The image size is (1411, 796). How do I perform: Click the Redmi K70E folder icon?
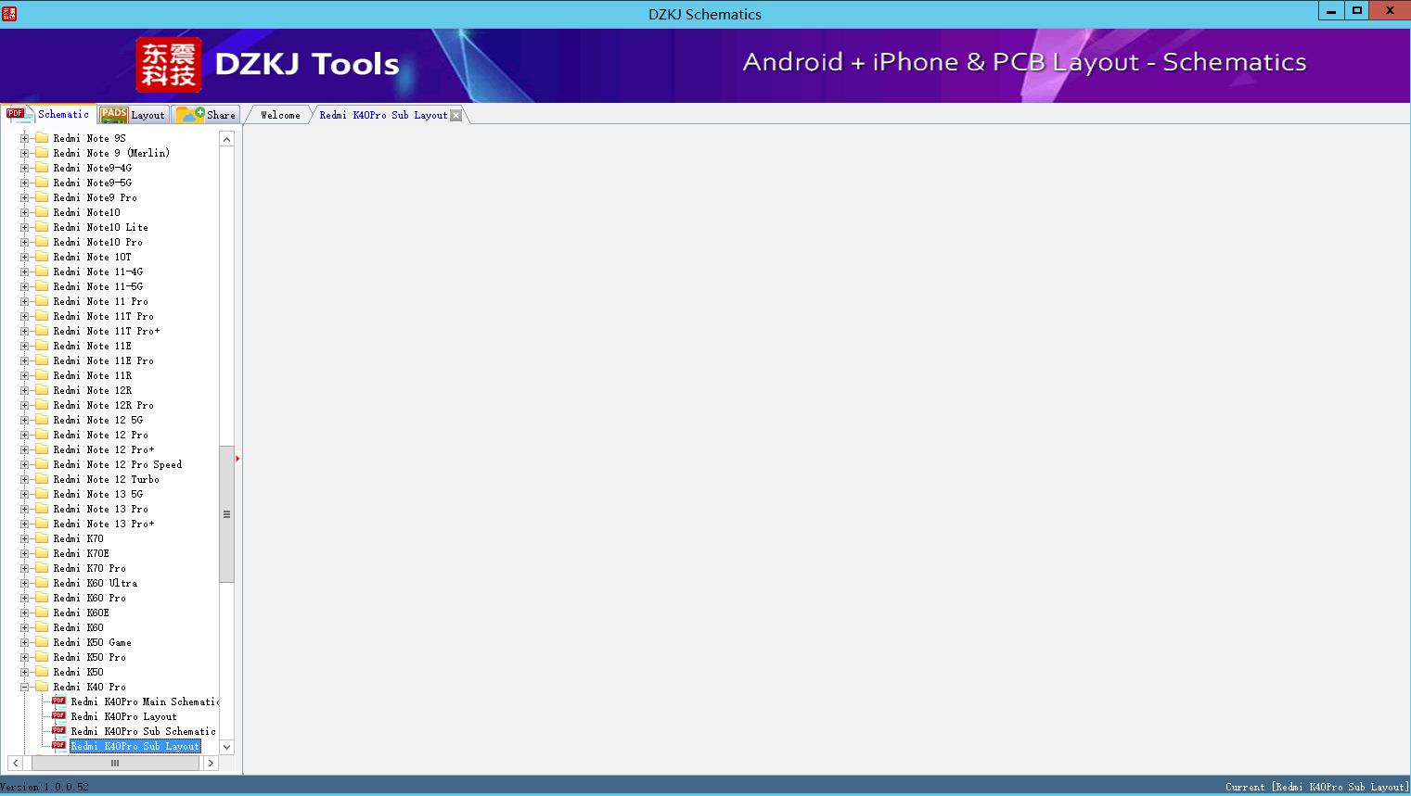pyautogui.click(x=42, y=553)
